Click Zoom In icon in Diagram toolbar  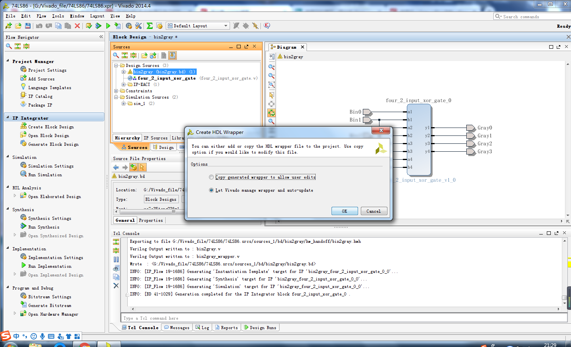pos(272,67)
